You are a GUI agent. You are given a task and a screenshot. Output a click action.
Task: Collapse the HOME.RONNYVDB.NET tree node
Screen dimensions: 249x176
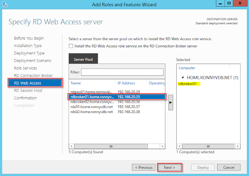pos(182,78)
